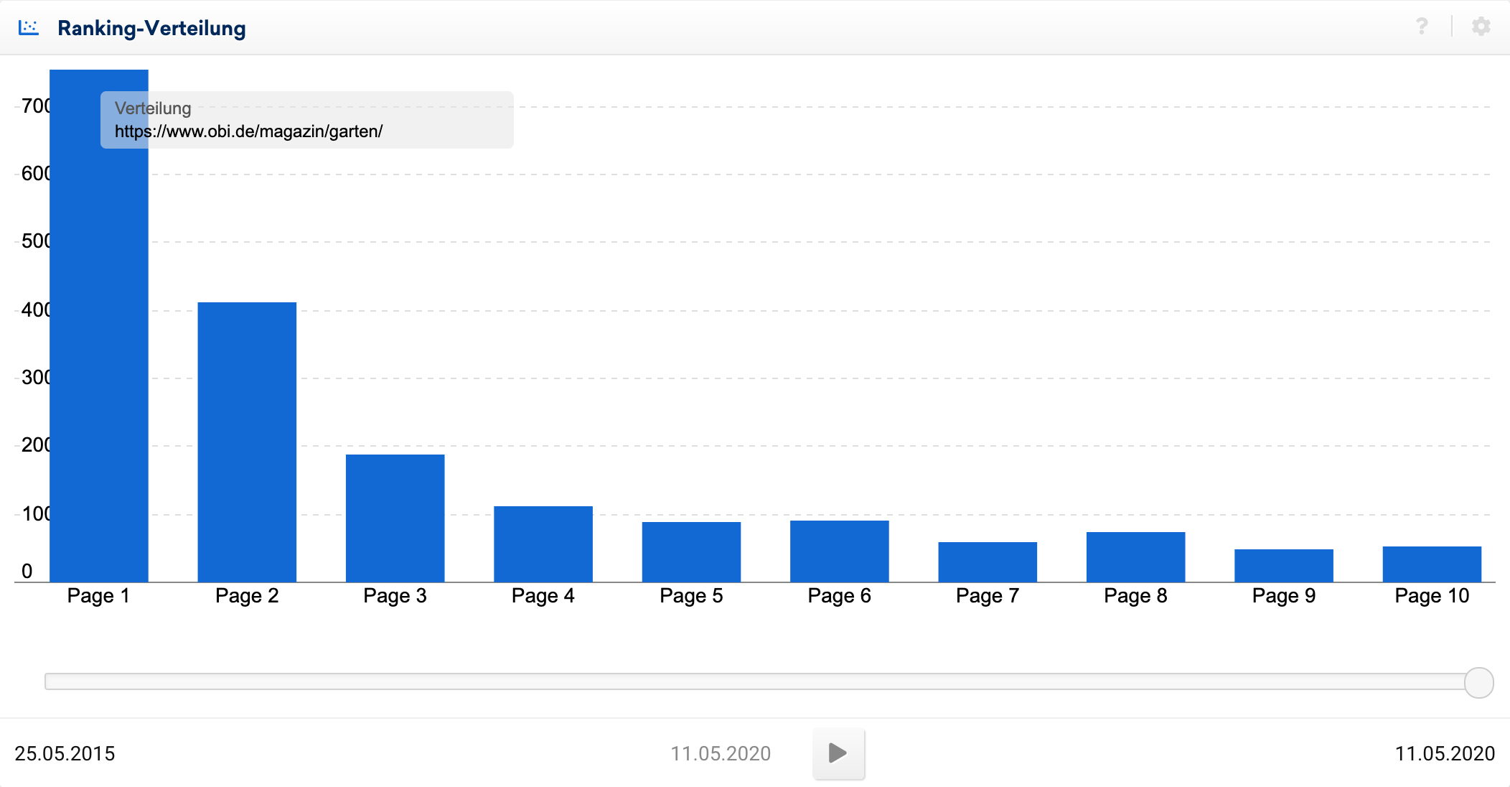The image size is (1510, 787).
Task: Select the Page 3 bar
Action: point(395,518)
